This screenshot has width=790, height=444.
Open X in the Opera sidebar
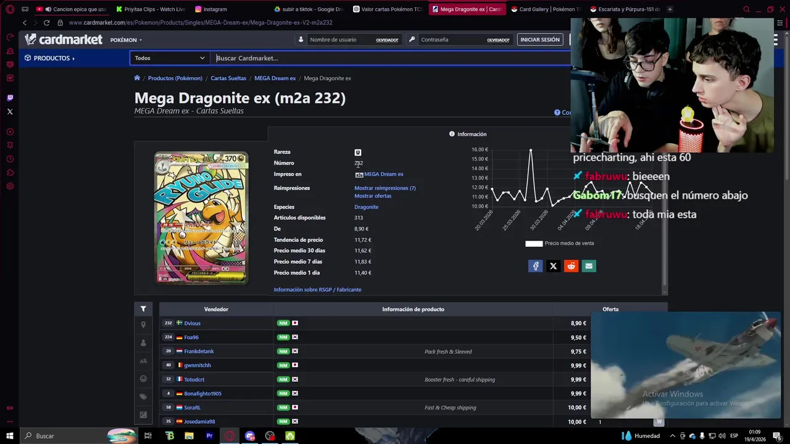[x=10, y=112]
